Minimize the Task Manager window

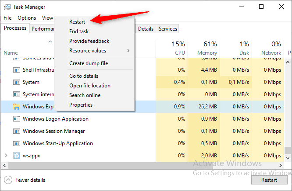coord(242,7)
